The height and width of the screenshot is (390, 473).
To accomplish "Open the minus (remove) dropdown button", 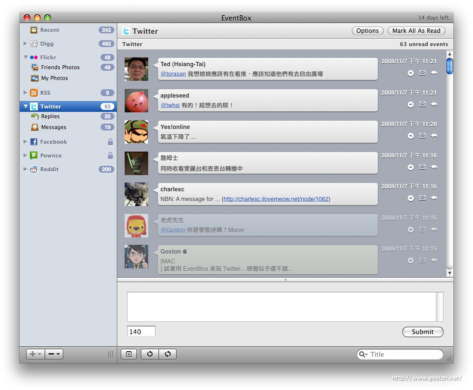I will point(54,354).
